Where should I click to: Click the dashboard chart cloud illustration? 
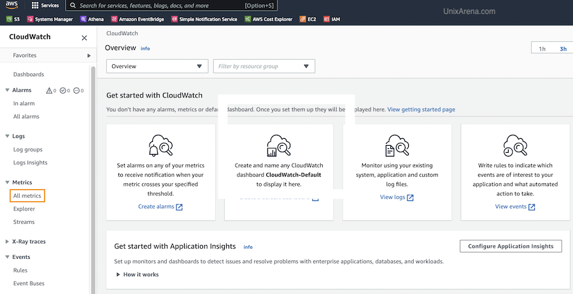279,145
